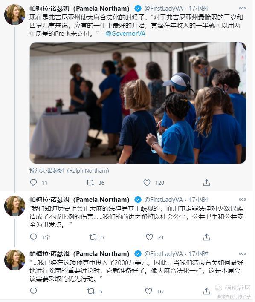Open the @FirstLadyVA handle in first tweet
Viewport: 255px width, 302px height.
[x=164, y=8]
